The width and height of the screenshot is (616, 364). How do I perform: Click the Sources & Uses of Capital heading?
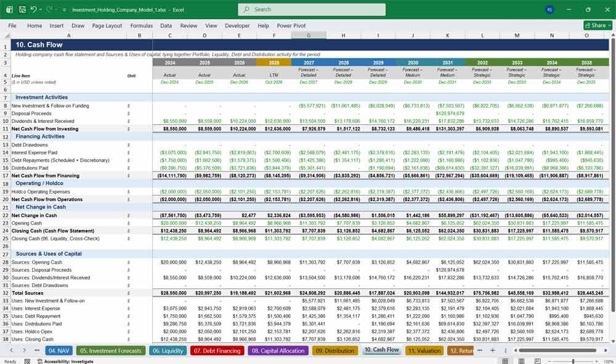pos(49,254)
